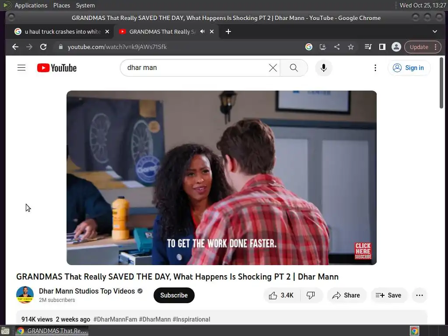Bookmark this page with the star icon
448x336 pixels.
tap(351, 47)
